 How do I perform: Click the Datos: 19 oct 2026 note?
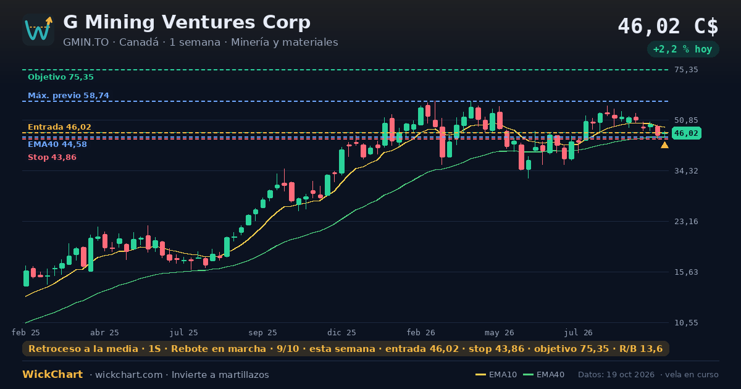[x=616, y=375]
